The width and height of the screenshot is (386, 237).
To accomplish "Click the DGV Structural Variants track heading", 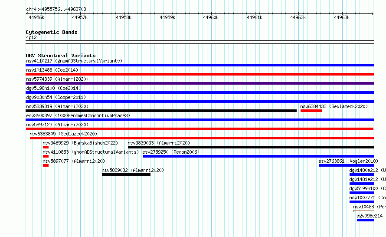I will point(61,56).
